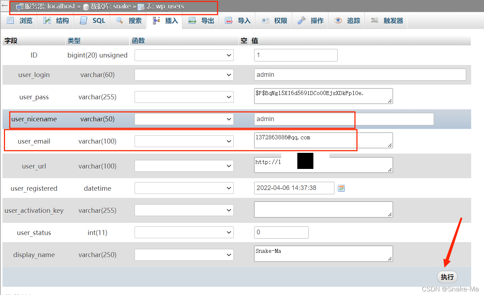Viewport: 484px width, 295px height.
Task: Click the 执行 (Go) button
Action: 447,277
